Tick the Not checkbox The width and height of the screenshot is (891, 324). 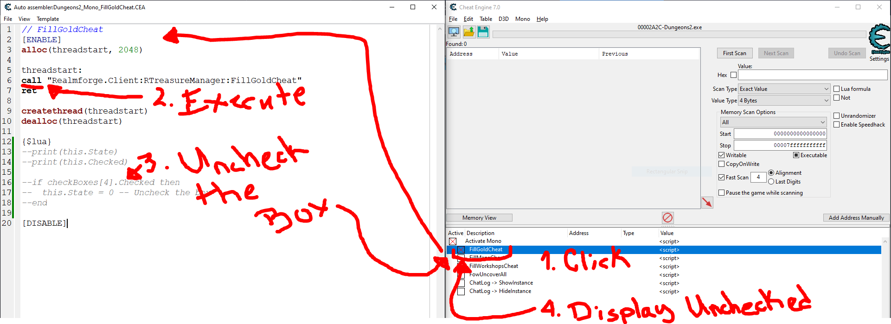click(x=837, y=98)
